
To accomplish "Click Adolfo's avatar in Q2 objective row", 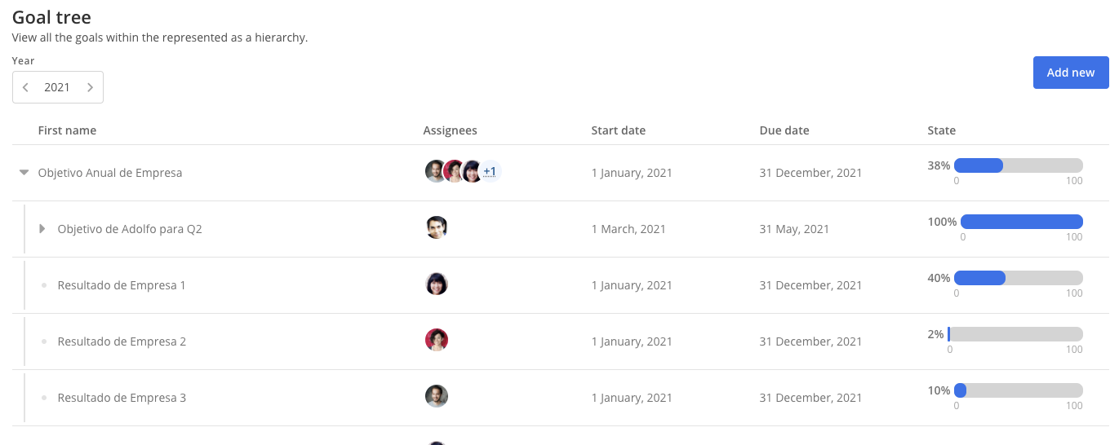I will point(437,227).
